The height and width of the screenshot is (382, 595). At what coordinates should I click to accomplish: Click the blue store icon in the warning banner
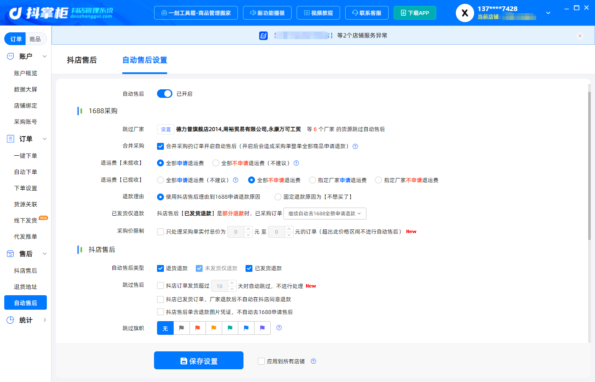coord(263,36)
